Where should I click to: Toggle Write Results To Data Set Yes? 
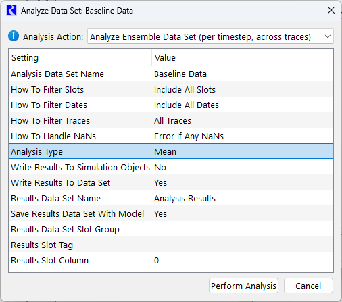tap(243, 182)
